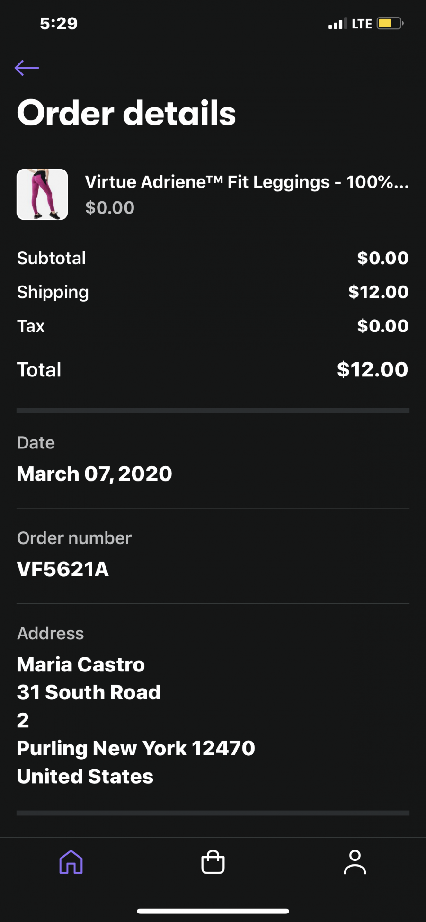Viewport: 426px width, 922px height.
Task: Tap the Subtotal row label
Action: 51,258
